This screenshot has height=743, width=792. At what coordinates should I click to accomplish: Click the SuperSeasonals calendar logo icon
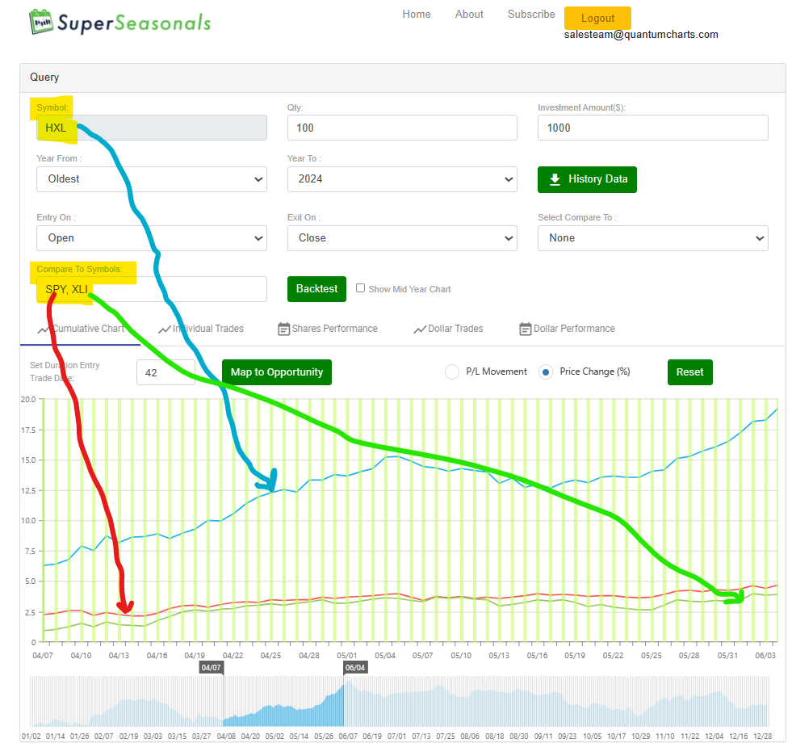click(41, 22)
